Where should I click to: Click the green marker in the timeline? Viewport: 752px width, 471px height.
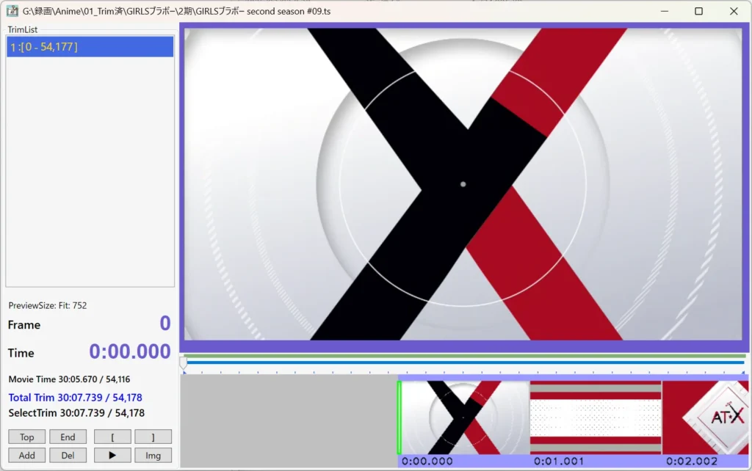pos(399,417)
